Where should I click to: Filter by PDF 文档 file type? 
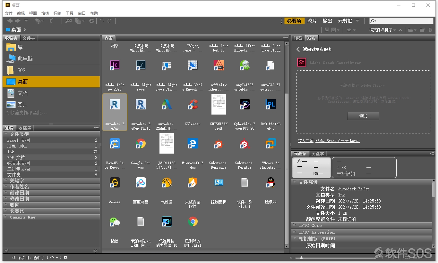pos(51,157)
